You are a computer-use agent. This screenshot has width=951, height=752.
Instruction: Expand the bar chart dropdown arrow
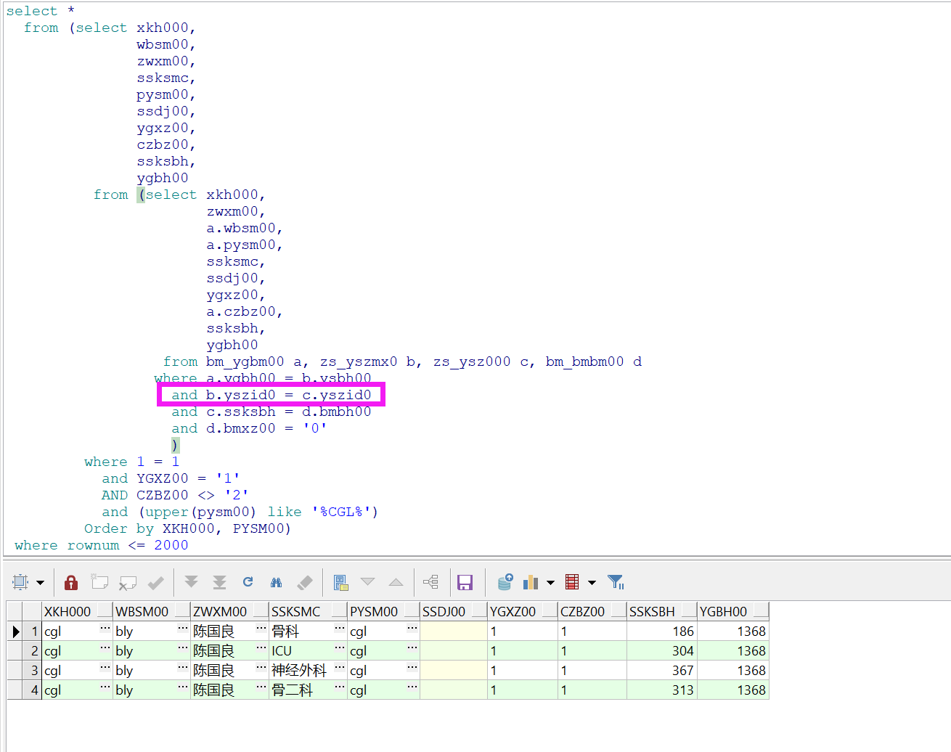coord(550,582)
